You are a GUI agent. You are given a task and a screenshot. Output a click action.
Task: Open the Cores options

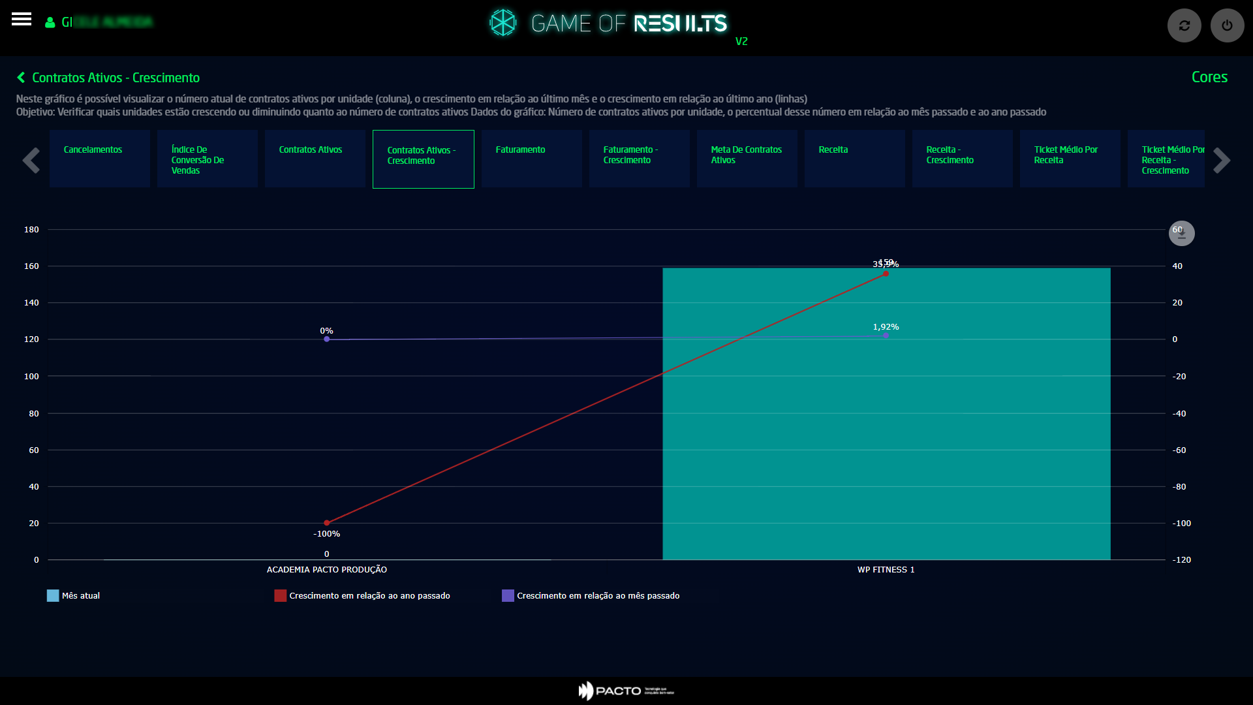pyautogui.click(x=1209, y=77)
